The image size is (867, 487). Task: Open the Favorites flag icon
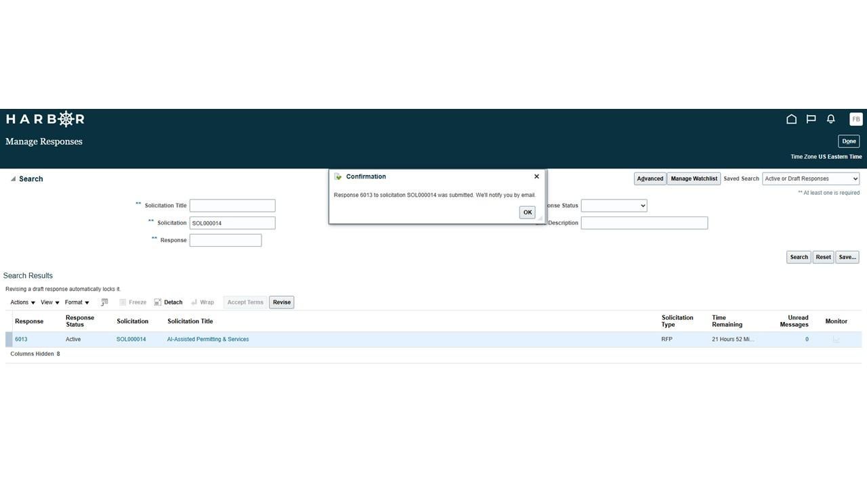pos(811,119)
